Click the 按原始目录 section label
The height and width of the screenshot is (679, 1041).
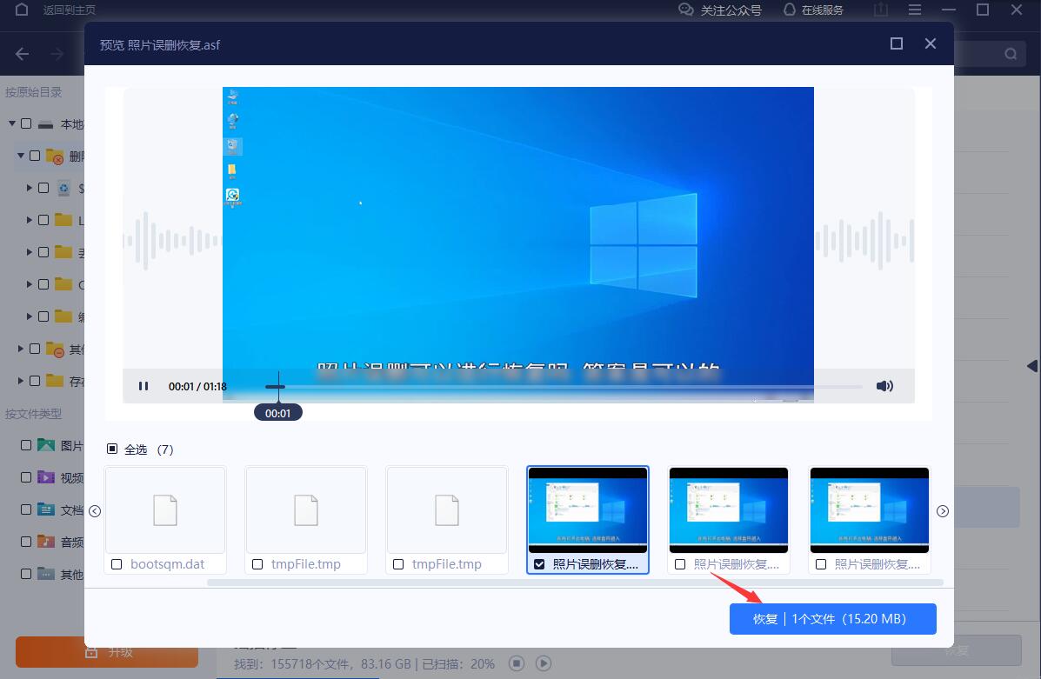[x=34, y=92]
